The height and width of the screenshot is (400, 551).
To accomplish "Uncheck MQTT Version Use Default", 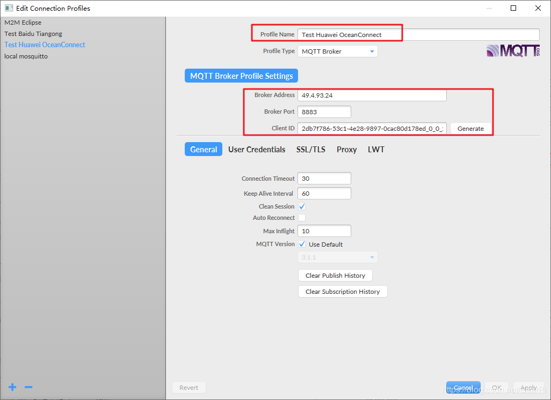I will point(302,244).
